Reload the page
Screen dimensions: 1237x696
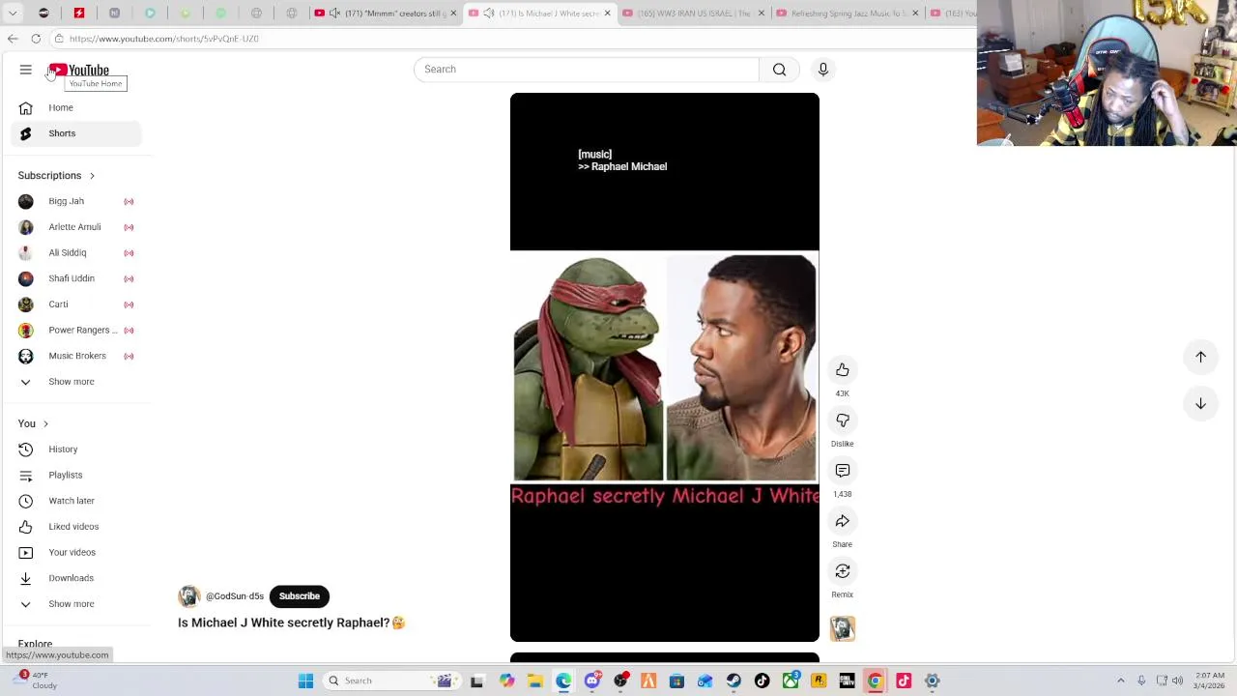click(x=36, y=39)
